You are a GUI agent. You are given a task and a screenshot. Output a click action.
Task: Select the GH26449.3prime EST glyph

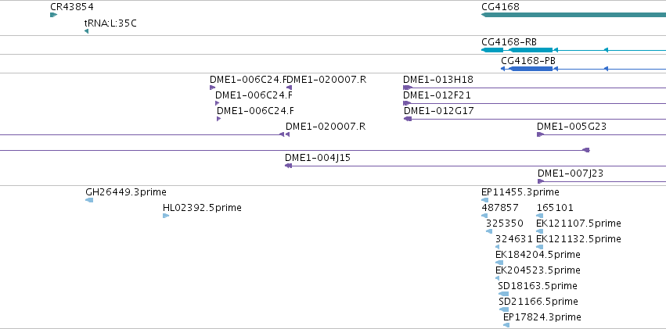tap(89, 200)
